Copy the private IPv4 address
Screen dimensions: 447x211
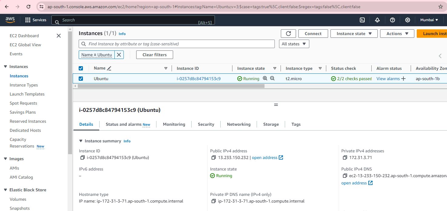pyautogui.click(x=345, y=157)
